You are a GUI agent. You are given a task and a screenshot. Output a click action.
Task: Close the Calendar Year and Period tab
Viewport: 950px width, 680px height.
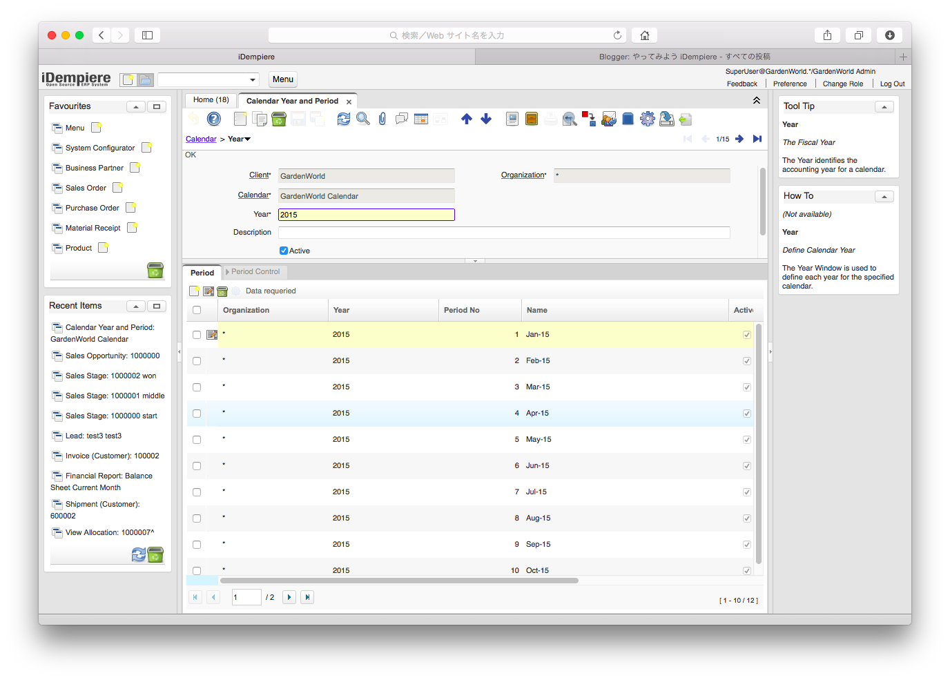(349, 101)
